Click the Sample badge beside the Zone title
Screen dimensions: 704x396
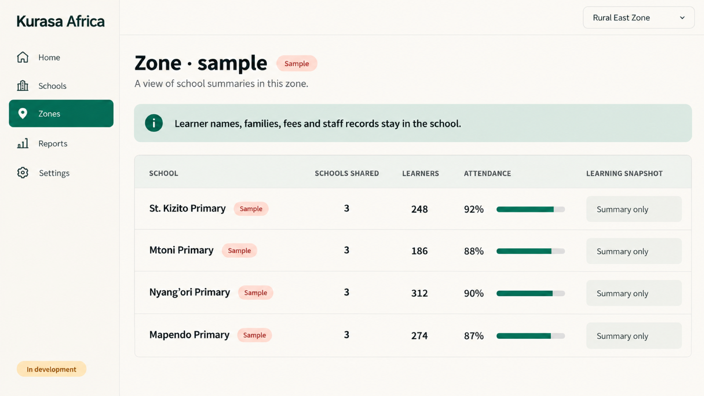pyautogui.click(x=297, y=63)
